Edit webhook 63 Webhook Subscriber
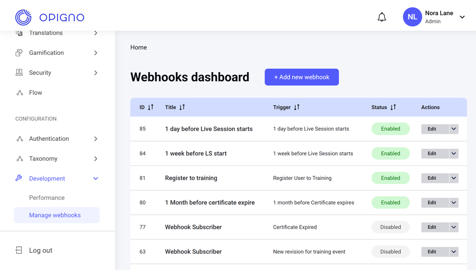Image resolution: width=476 pixels, height=270 pixels. 435,252
